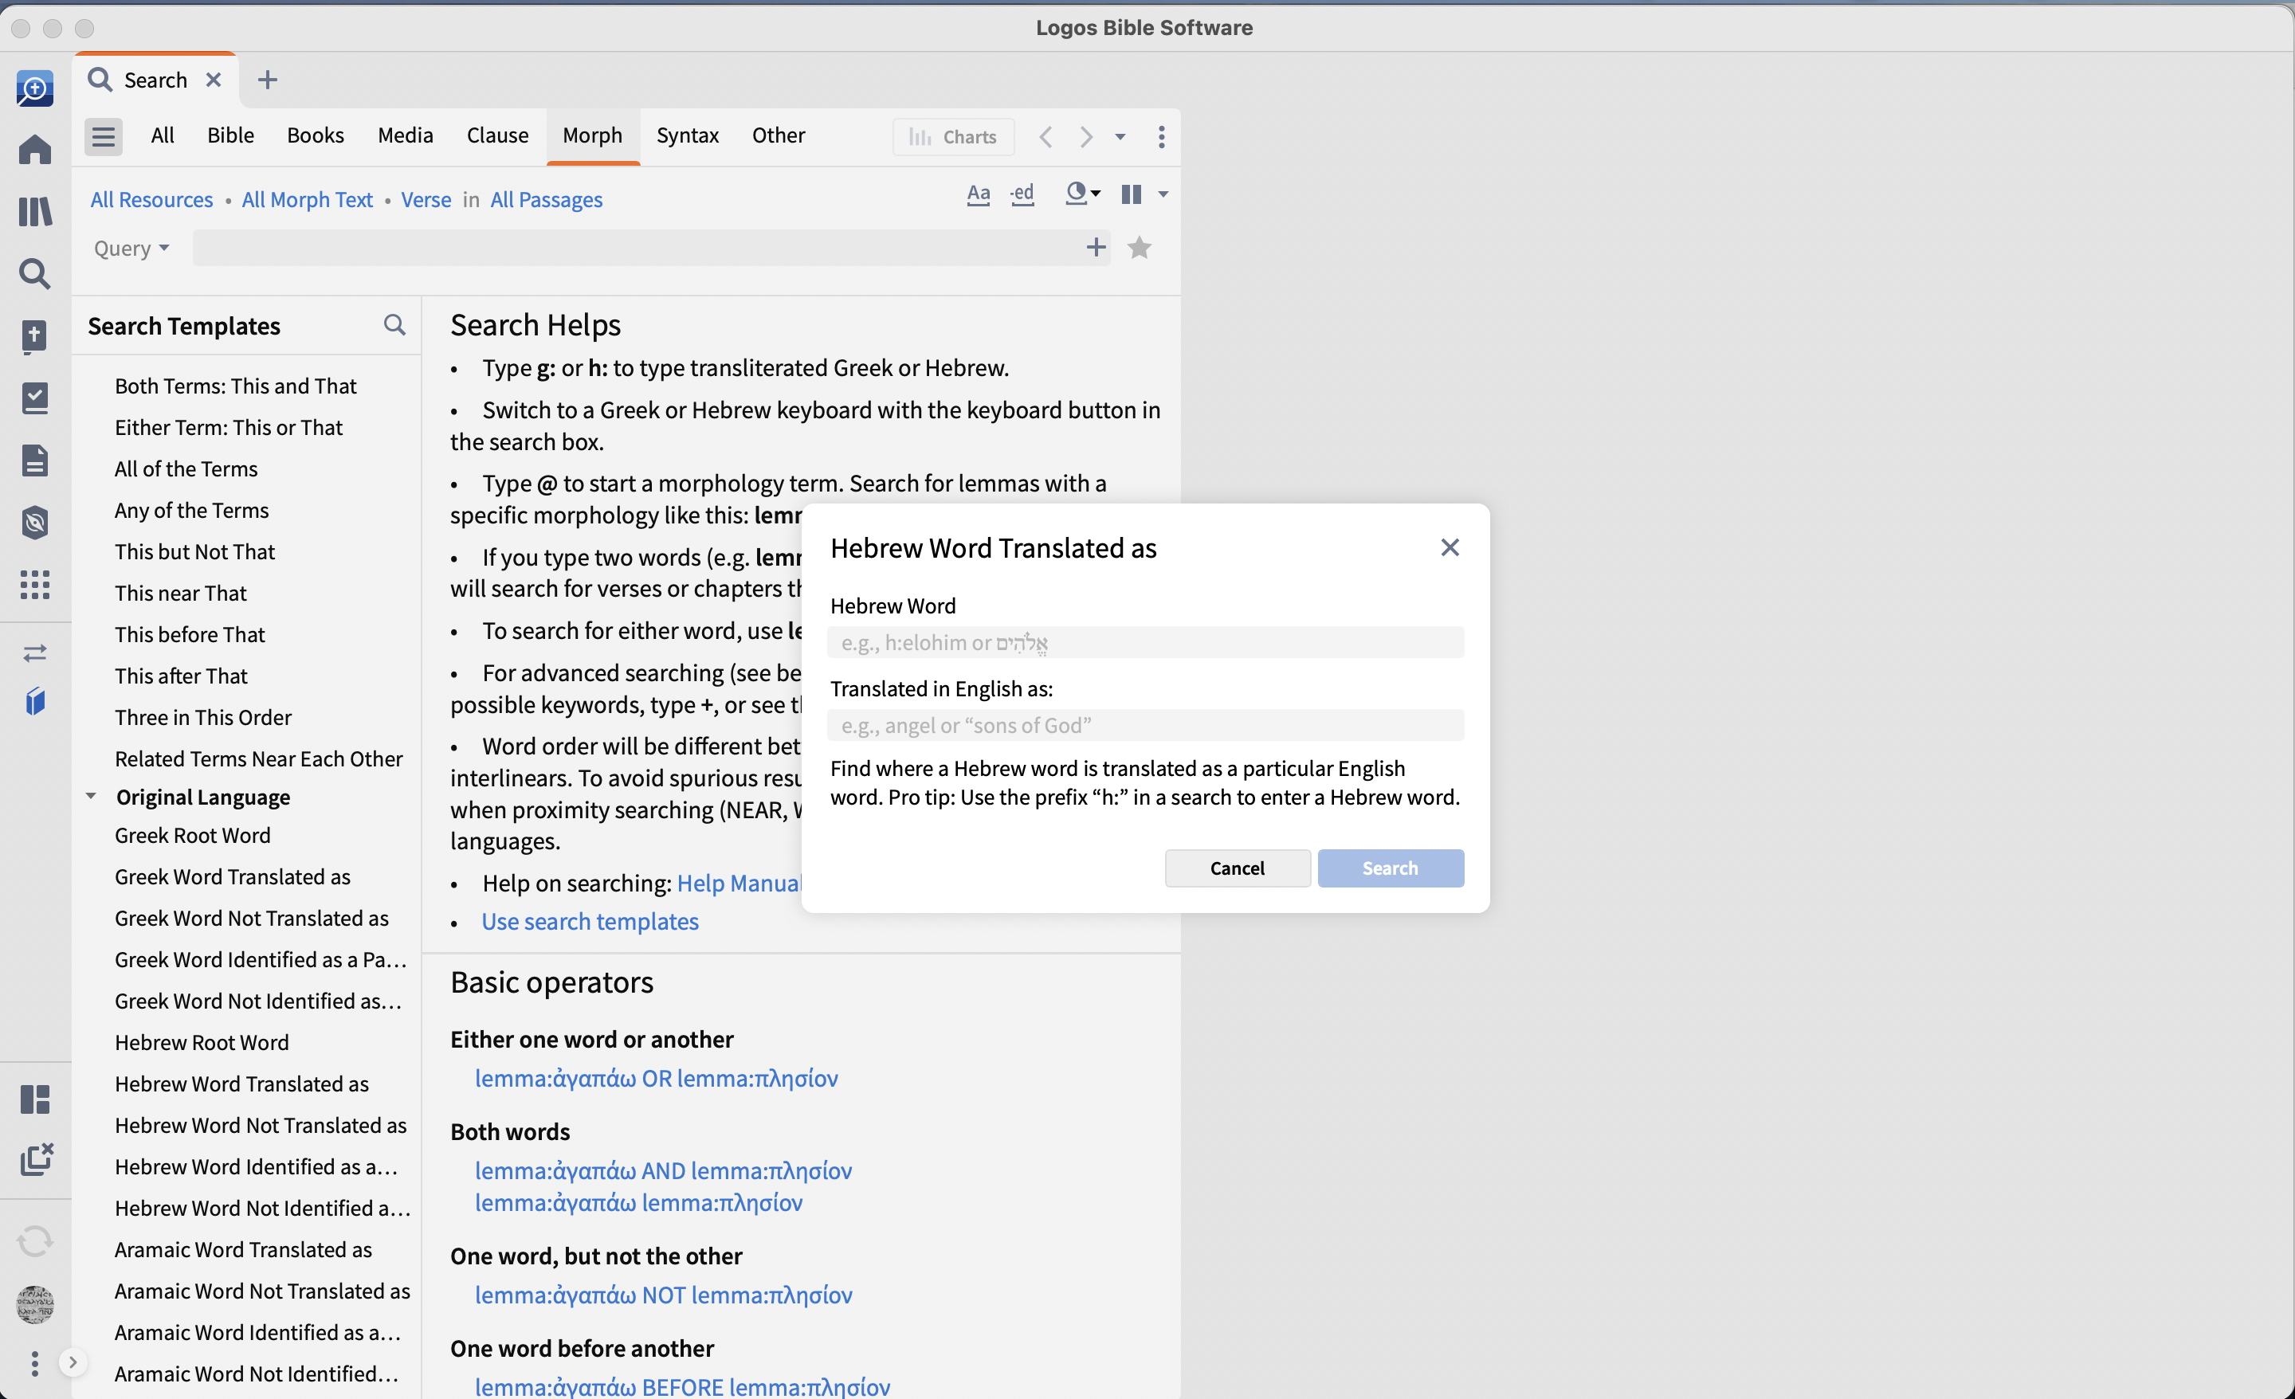Switch to the Syntax search tab
The width and height of the screenshot is (2295, 1399).
[x=688, y=135]
